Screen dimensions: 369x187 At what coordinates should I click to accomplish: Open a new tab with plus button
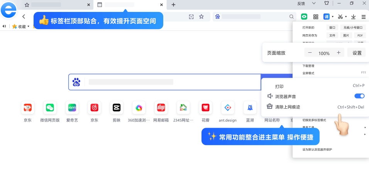tap(173, 5)
